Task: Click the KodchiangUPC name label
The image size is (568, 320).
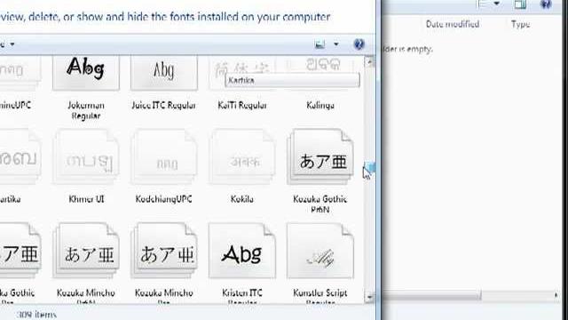Action: (163, 199)
